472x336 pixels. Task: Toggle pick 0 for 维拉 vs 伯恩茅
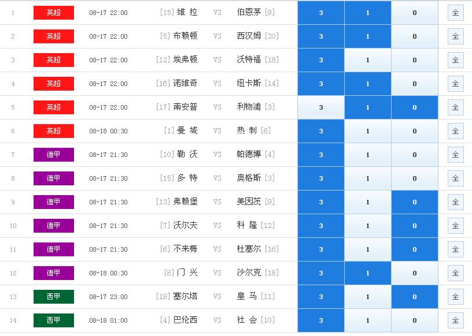click(415, 13)
